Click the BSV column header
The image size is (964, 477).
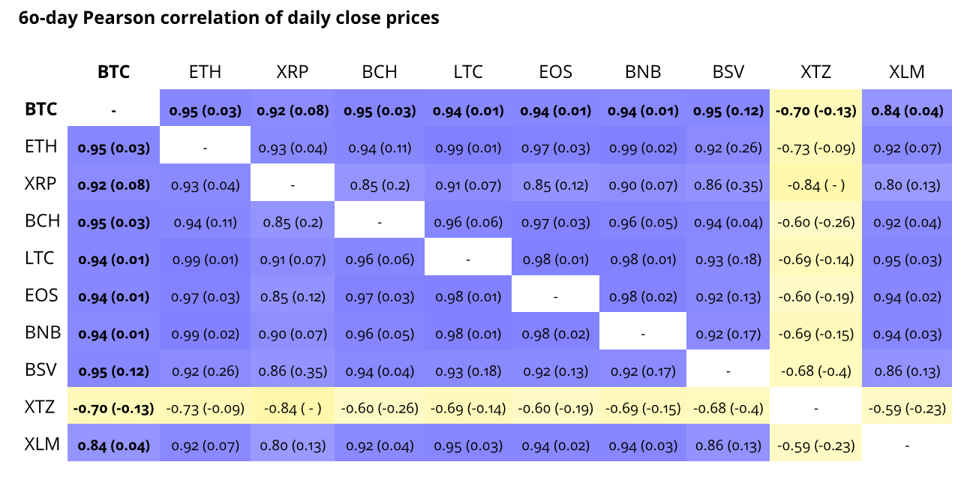(x=728, y=72)
